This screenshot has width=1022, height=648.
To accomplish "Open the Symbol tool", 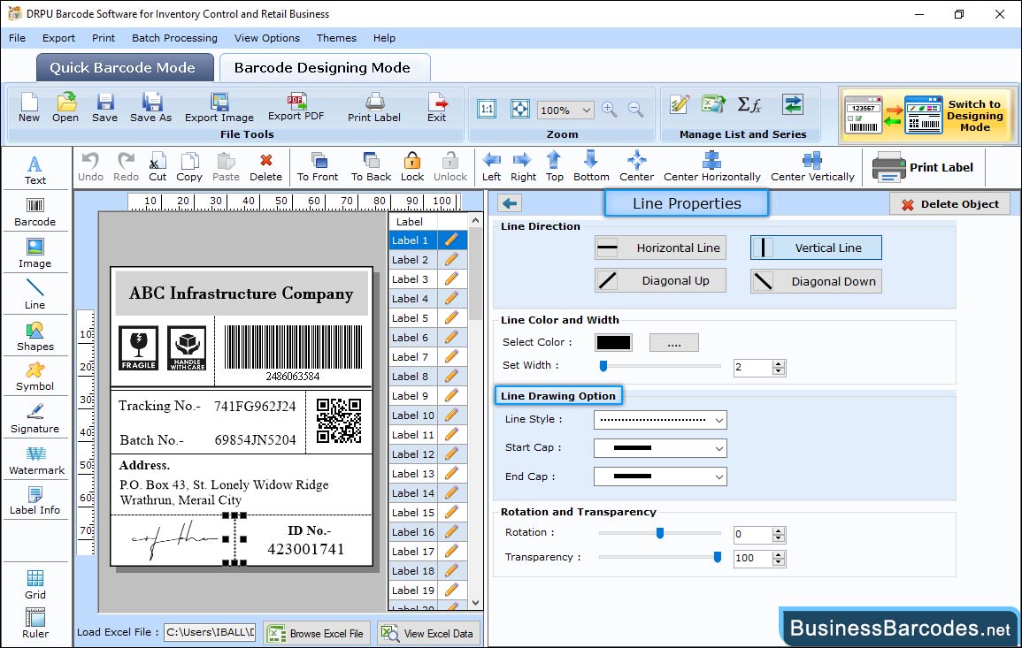I will coord(35,377).
